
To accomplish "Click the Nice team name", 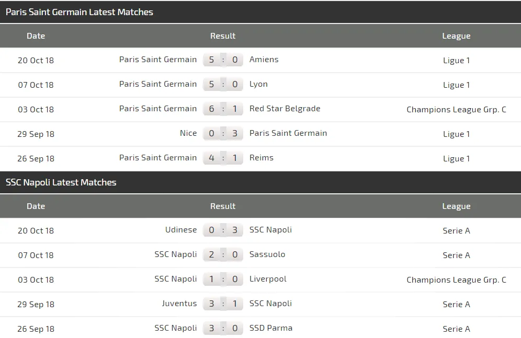I will click(188, 133).
